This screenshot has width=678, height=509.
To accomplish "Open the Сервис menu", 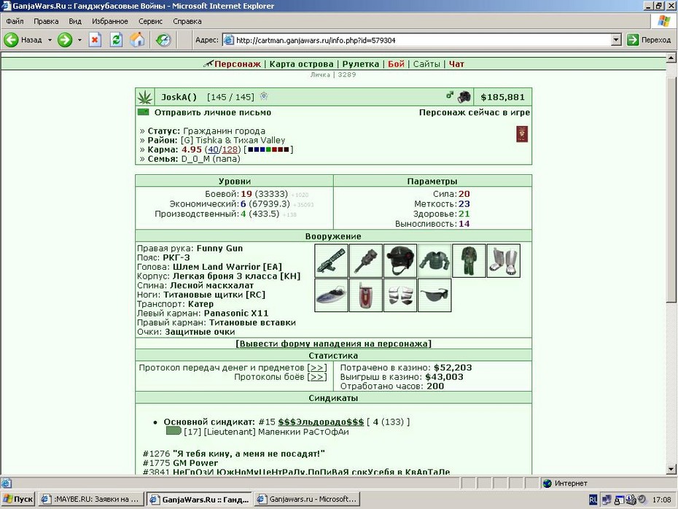I will [x=150, y=21].
